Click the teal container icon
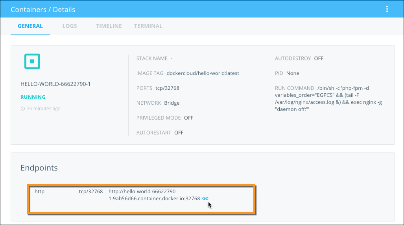 (x=32, y=62)
